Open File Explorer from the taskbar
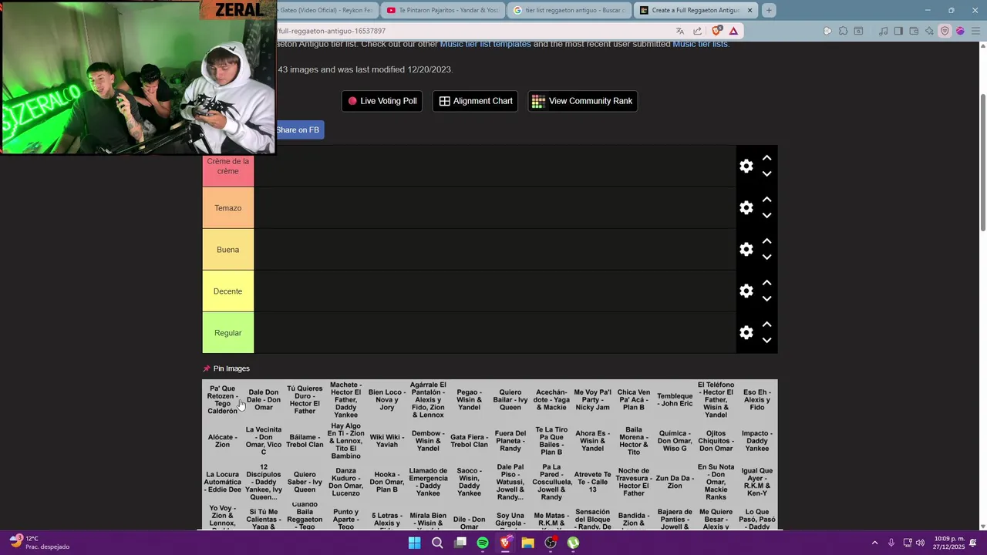Viewport: 987px width, 555px height. [528, 543]
